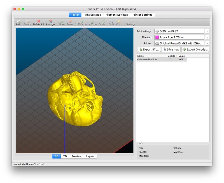Image resolution: width=224 pixels, height=183 pixels.
Task: Select MiniHumanSkull1.stl in the object list
Action: pyautogui.click(x=147, y=60)
